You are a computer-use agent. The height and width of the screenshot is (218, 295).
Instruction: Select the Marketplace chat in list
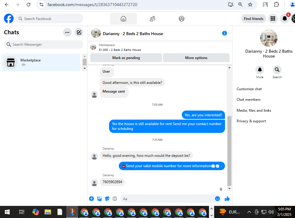tap(41, 62)
